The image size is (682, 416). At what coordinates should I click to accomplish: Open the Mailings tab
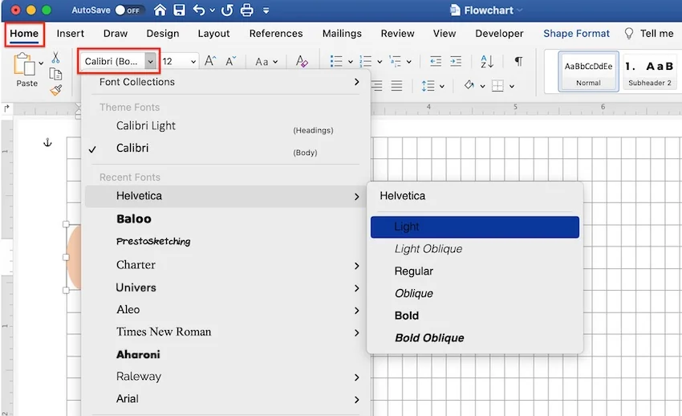(342, 34)
